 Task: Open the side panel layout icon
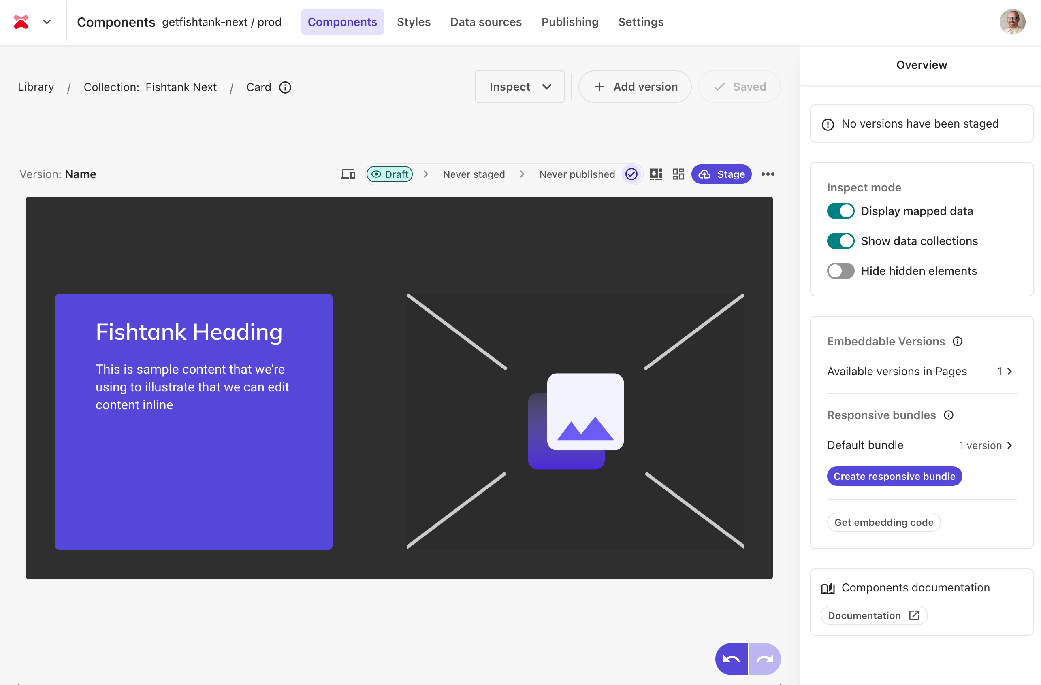(x=655, y=174)
